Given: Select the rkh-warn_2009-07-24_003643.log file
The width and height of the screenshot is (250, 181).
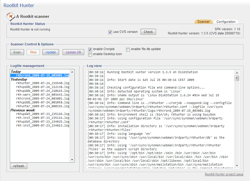Looking at the screenshot, I should coord(42,95).
